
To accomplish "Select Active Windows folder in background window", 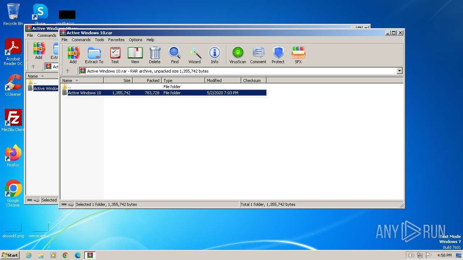I will 43,88.
